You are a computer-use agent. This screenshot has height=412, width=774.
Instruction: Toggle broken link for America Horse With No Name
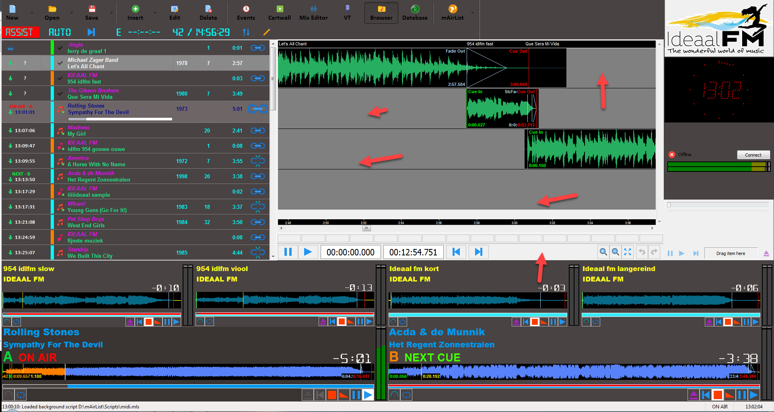[257, 161]
